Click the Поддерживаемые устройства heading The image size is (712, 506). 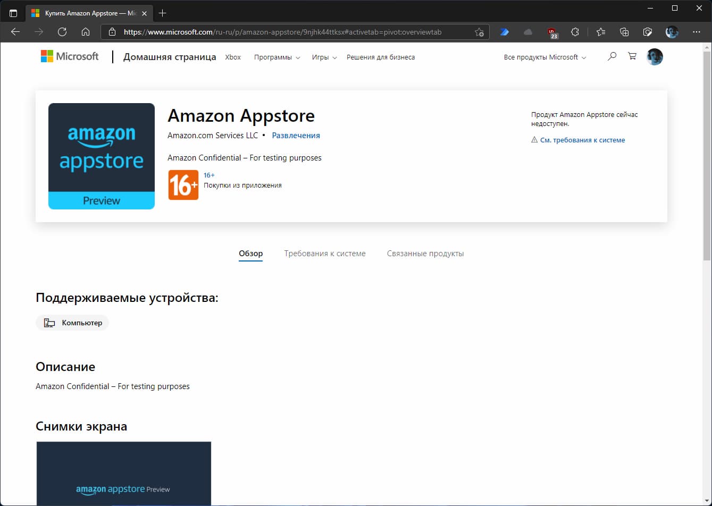tap(127, 298)
